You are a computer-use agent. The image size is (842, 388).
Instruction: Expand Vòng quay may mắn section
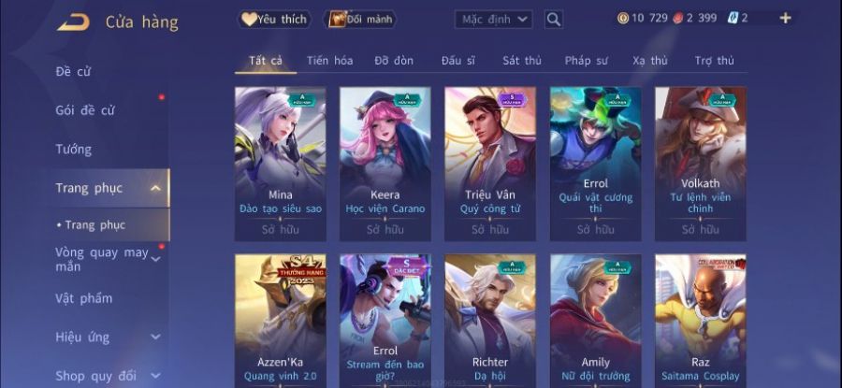[x=155, y=259]
